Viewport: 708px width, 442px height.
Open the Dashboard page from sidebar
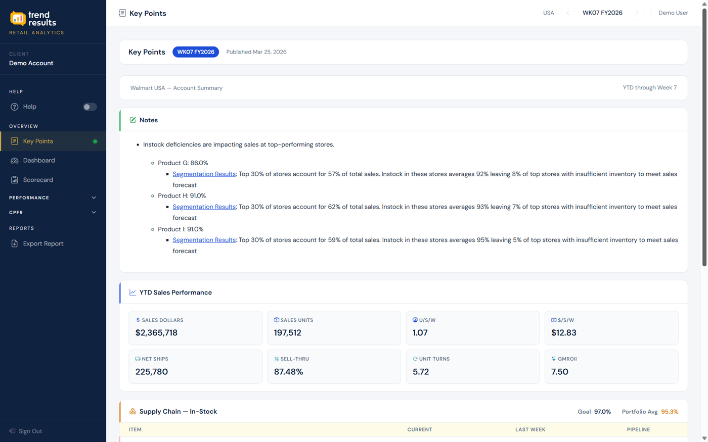[x=39, y=161]
